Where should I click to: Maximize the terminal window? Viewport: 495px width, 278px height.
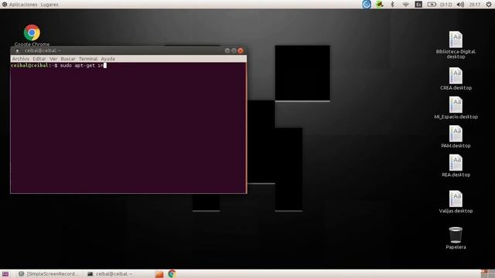point(234,51)
